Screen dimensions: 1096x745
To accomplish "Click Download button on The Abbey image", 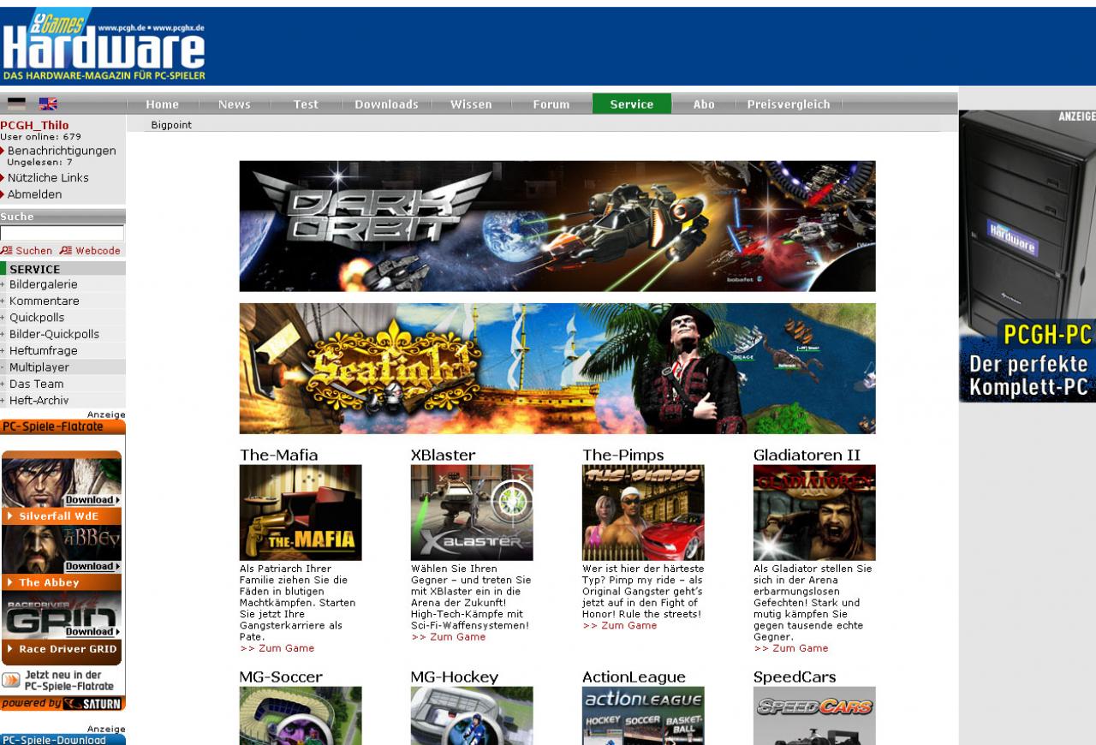I will point(92,566).
